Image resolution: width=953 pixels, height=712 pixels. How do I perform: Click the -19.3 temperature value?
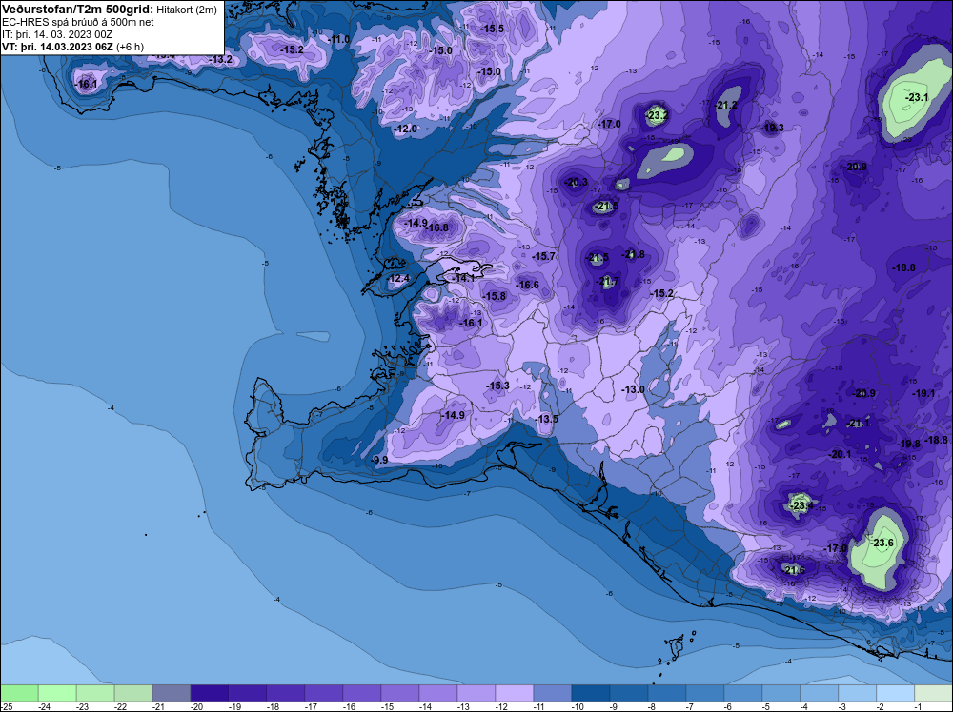point(773,128)
